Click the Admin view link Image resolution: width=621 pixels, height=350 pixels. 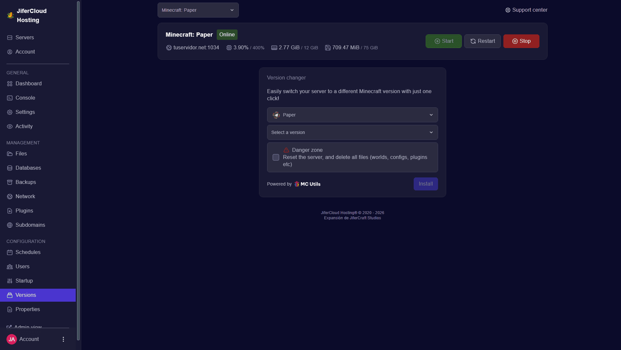24,327
